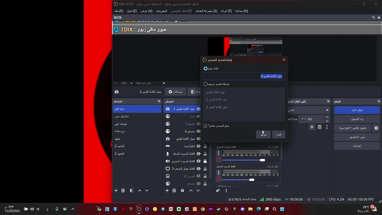Open Windows Start menu on taskbar

coord(282,209)
